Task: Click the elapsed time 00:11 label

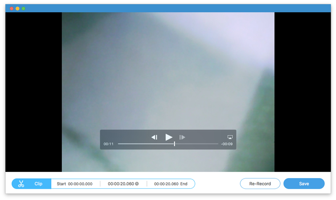Action: [108, 144]
